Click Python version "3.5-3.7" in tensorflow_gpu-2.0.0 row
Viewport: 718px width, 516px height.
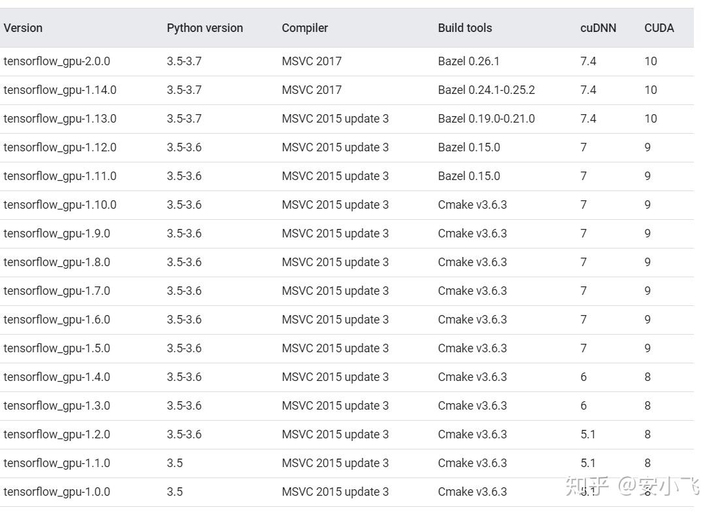tap(184, 61)
